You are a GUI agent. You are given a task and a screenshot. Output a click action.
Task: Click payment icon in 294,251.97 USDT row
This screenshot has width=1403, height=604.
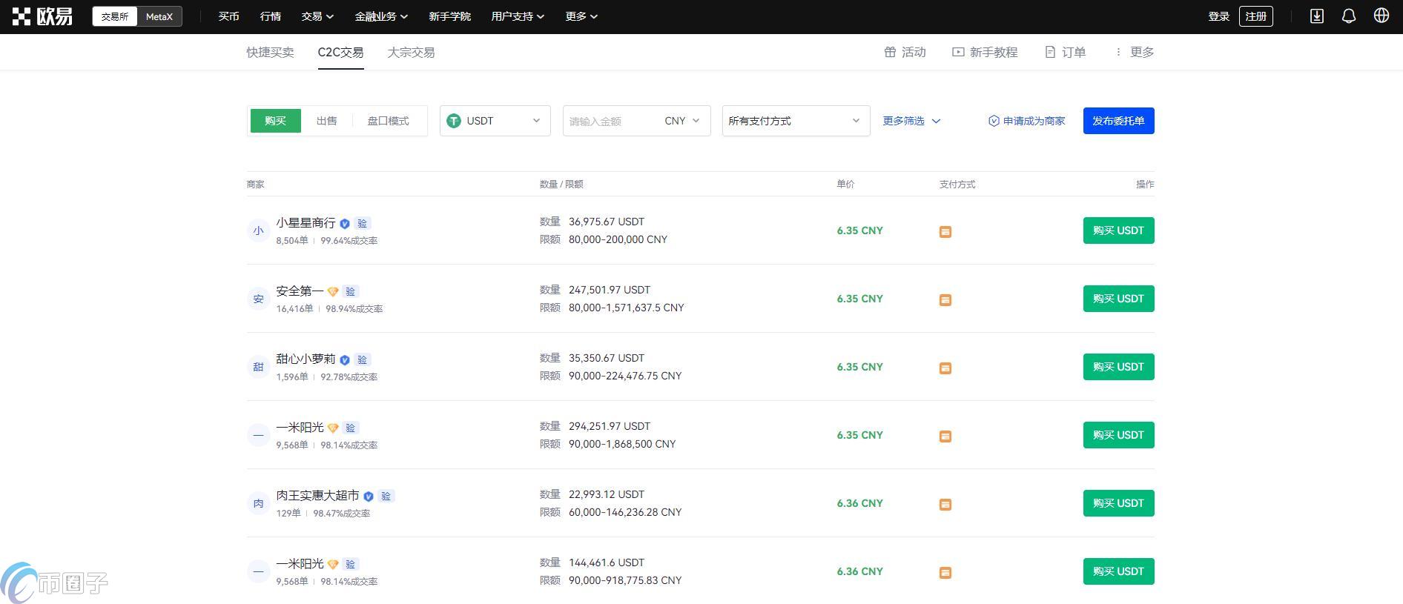(x=945, y=437)
